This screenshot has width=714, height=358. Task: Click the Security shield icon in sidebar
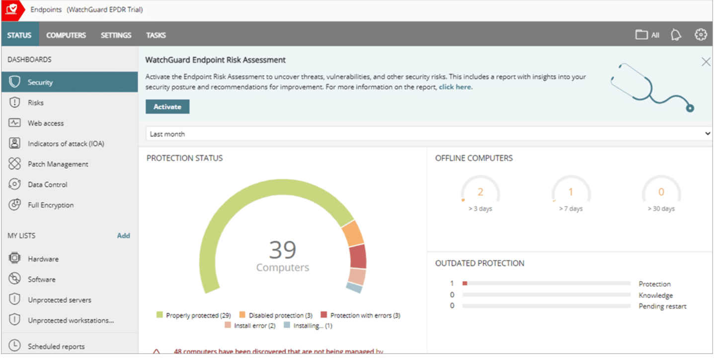pos(15,82)
